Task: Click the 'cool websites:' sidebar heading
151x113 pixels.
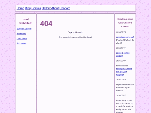Action: [26, 21]
